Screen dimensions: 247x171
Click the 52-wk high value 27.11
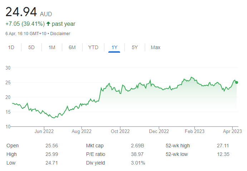coord(223,146)
